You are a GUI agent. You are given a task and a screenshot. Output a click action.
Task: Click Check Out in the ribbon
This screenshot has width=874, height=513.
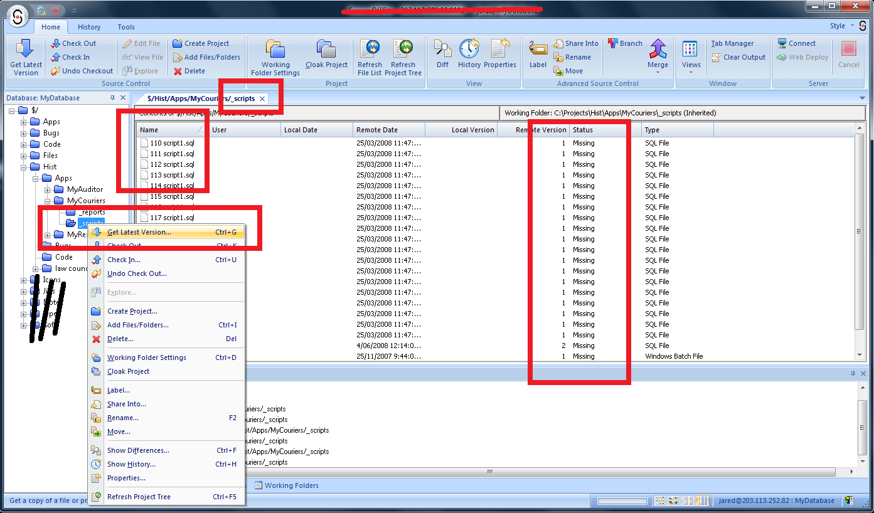(x=73, y=43)
